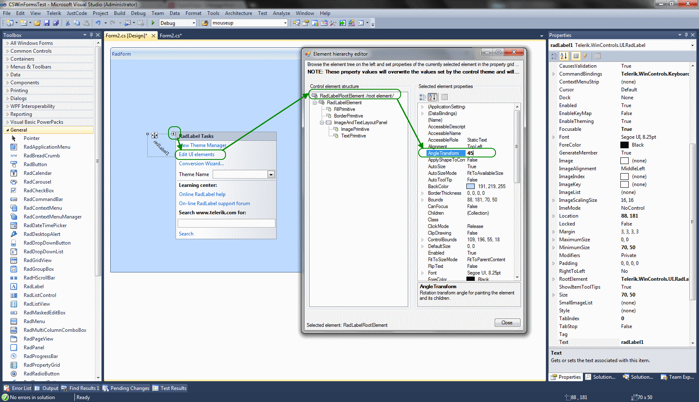The height and width of the screenshot is (402, 699).
Task: Select the TextPrimitive node in element tree
Action: click(x=353, y=136)
